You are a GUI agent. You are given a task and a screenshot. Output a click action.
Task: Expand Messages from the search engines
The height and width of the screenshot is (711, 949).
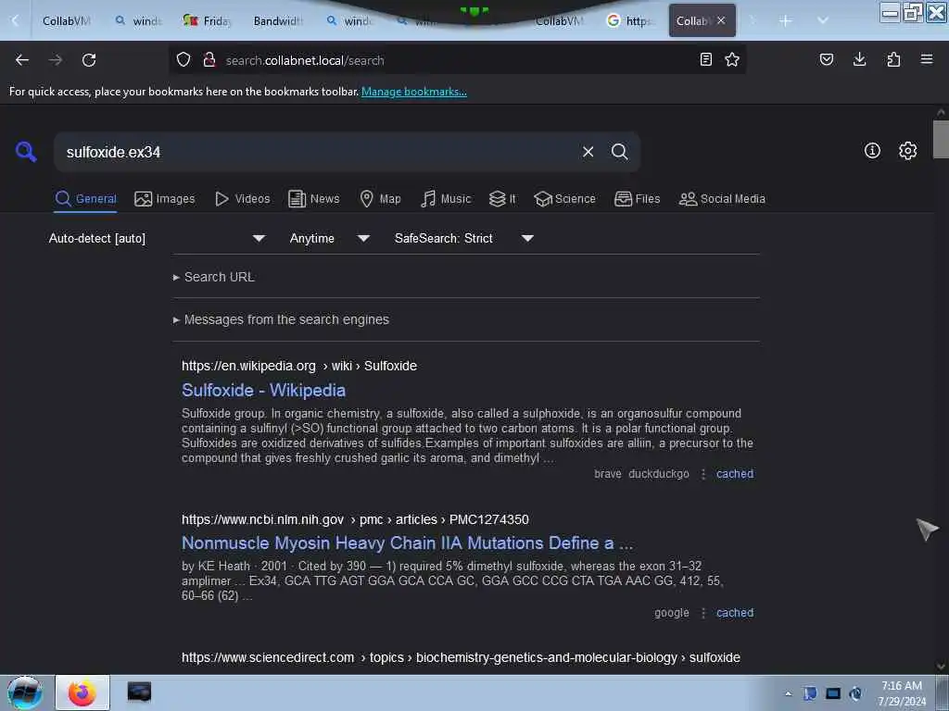(281, 319)
